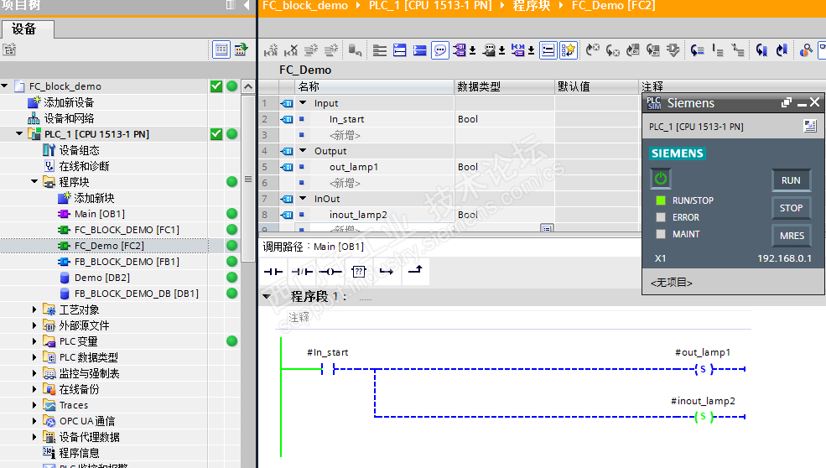Click the MRES button in PLCSIM

coord(792,236)
